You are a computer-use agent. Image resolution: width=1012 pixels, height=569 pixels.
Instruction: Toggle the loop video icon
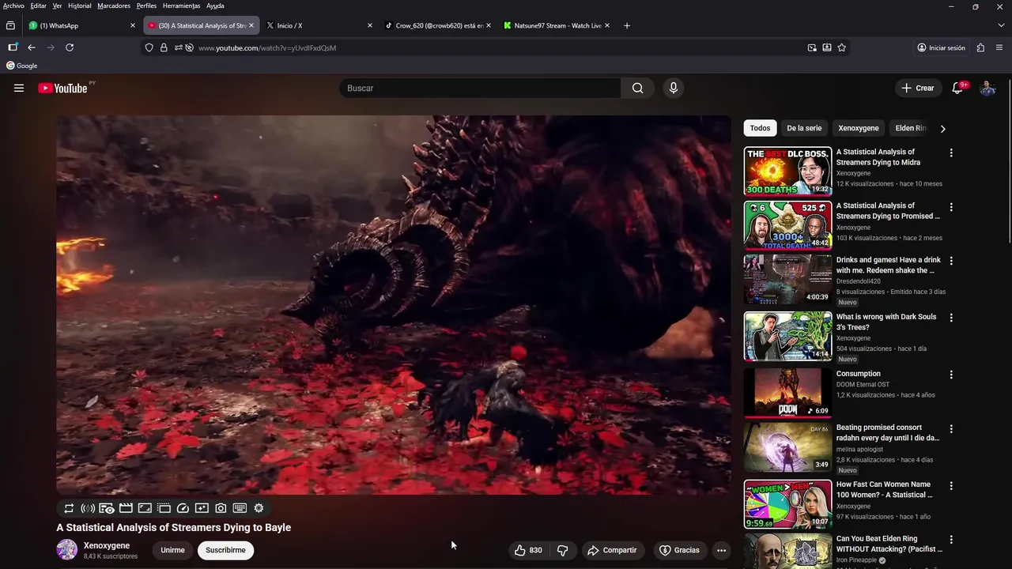pos(69,508)
